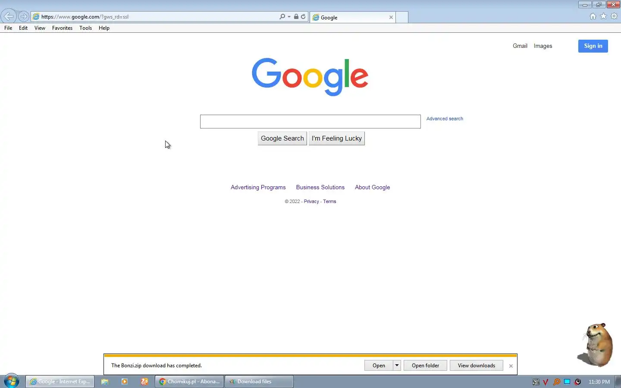Open the Tools menu

[x=85, y=28]
